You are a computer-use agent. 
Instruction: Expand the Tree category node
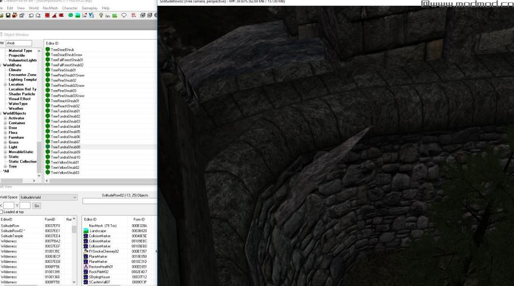point(5,166)
